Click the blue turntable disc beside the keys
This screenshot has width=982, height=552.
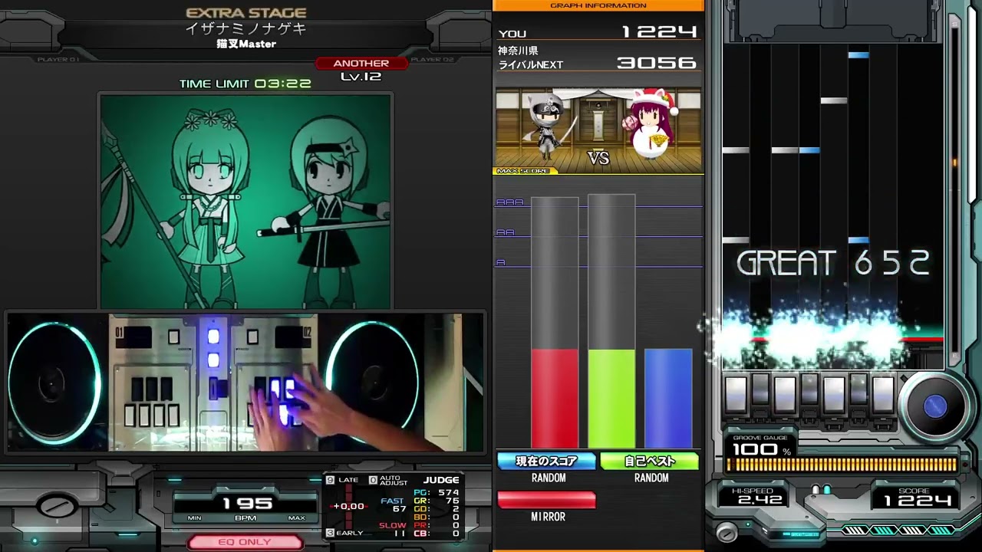(x=934, y=406)
